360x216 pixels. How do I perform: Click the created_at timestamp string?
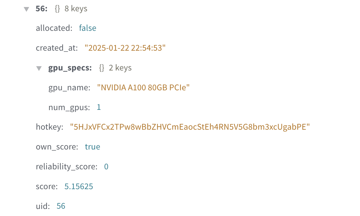125,48
